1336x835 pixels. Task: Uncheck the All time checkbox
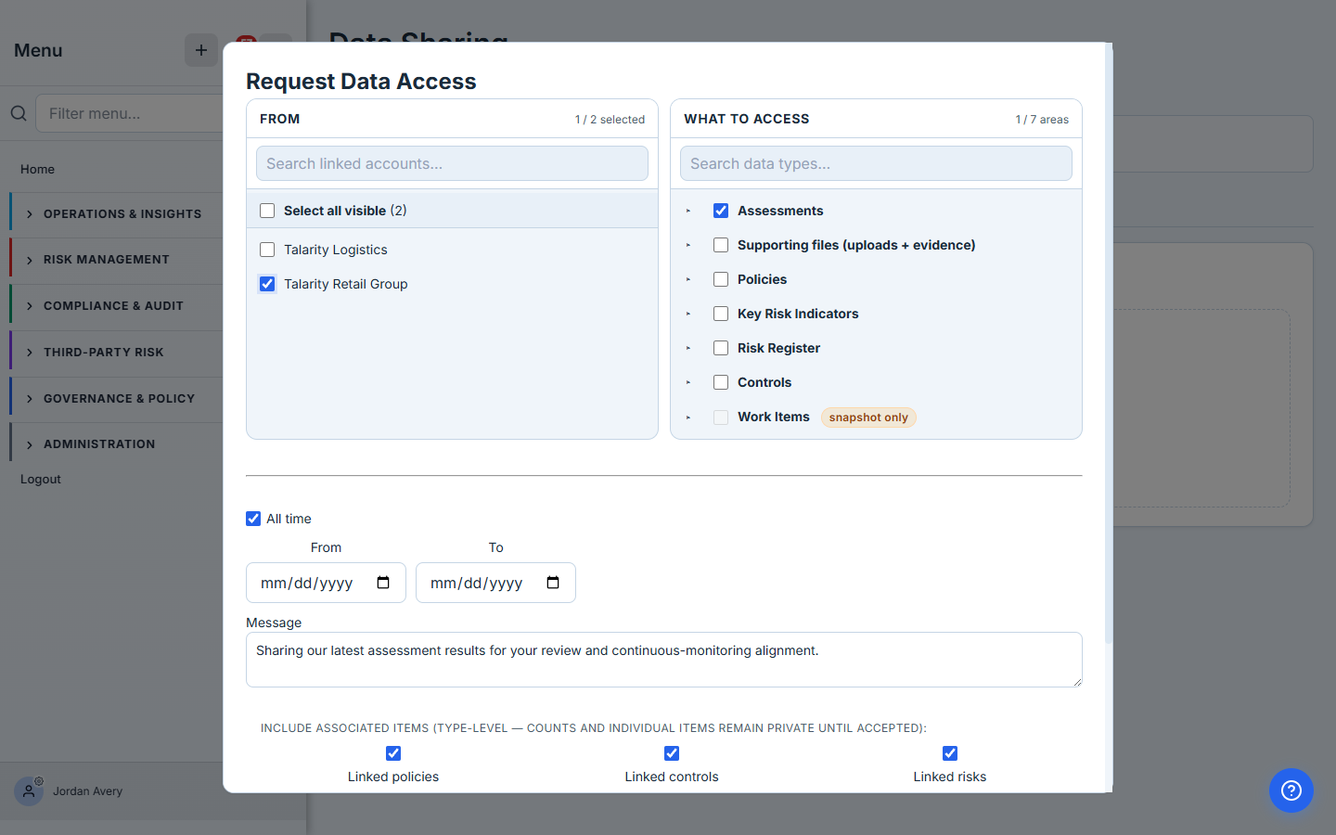point(253,519)
